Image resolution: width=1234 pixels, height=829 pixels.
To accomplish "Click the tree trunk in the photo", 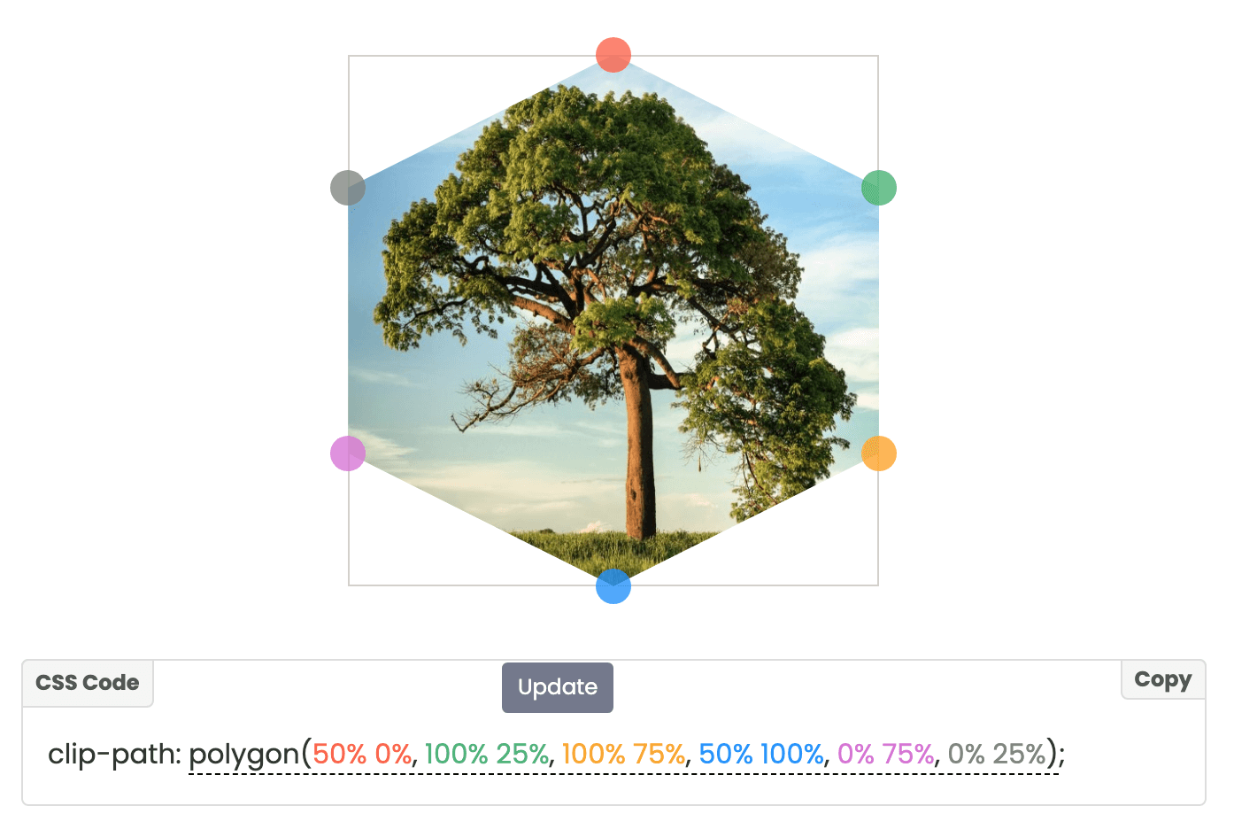I will click(637, 443).
